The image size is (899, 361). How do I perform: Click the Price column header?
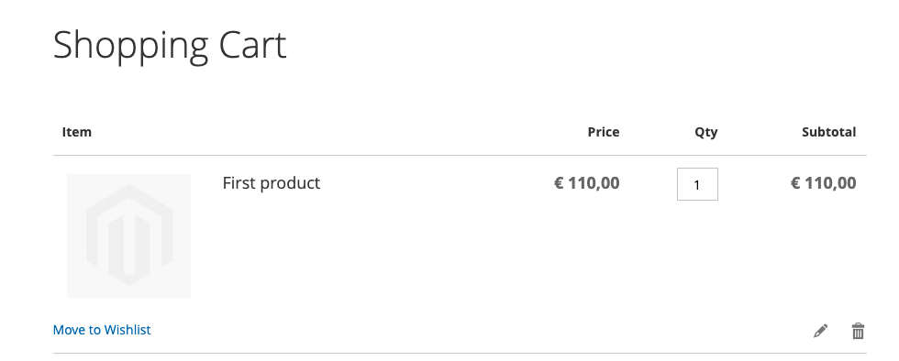tap(604, 132)
